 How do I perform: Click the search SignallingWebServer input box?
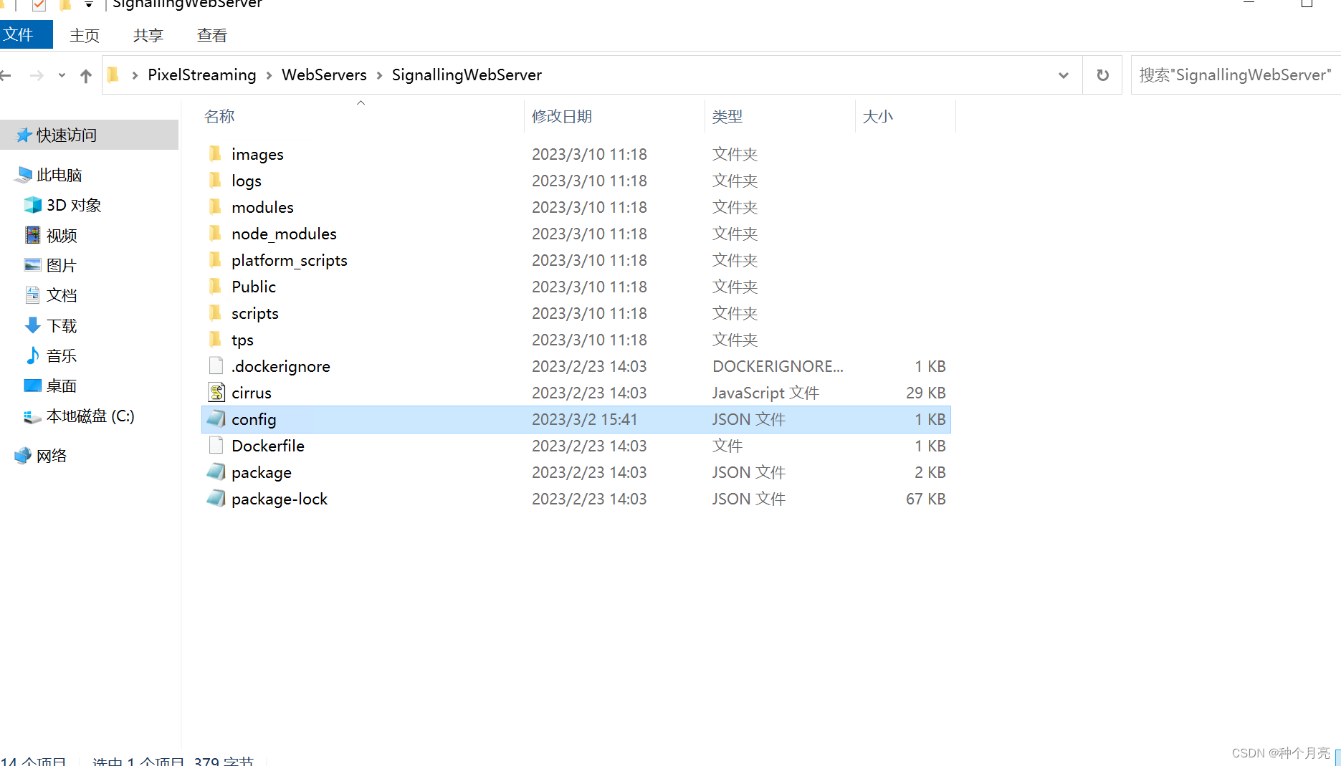(1236, 75)
